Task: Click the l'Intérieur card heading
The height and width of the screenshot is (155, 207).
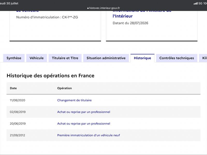Action: (123, 16)
